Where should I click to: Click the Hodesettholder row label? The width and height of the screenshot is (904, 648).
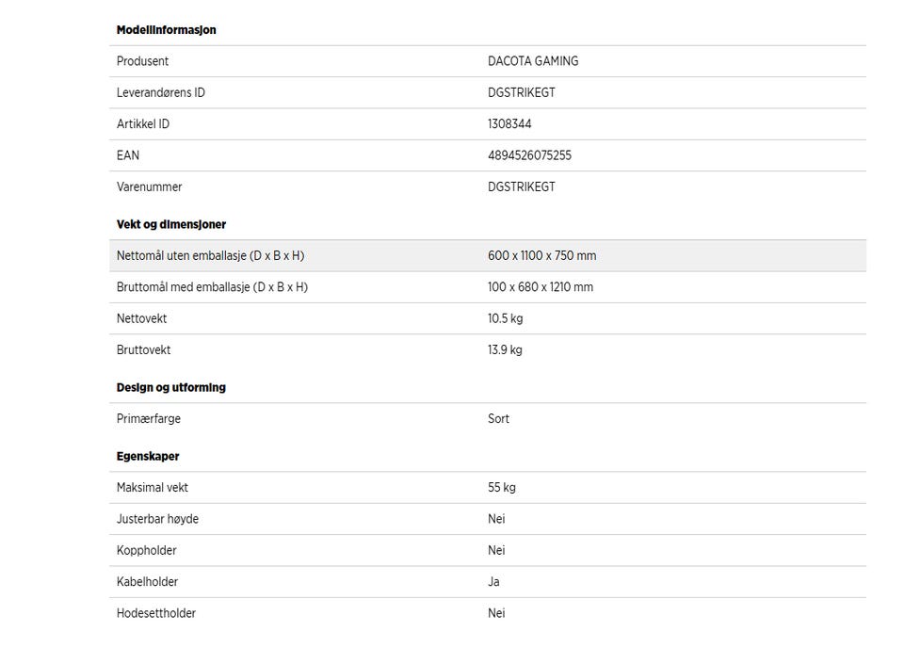point(156,613)
